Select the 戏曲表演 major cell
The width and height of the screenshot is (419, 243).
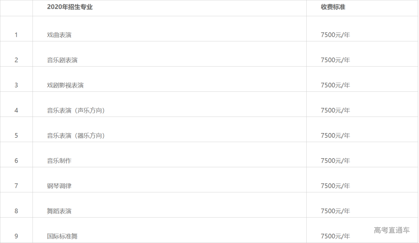point(59,35)
